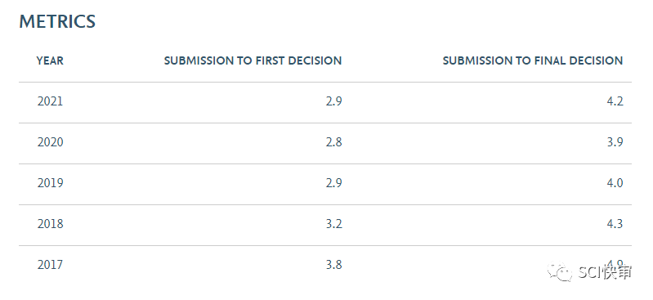Image resolution: width=653 pixels, height=300 pixels.
Task: Click SUBMISSION TO FINAL DECISION column header
Action: click(x=533, y=60)
